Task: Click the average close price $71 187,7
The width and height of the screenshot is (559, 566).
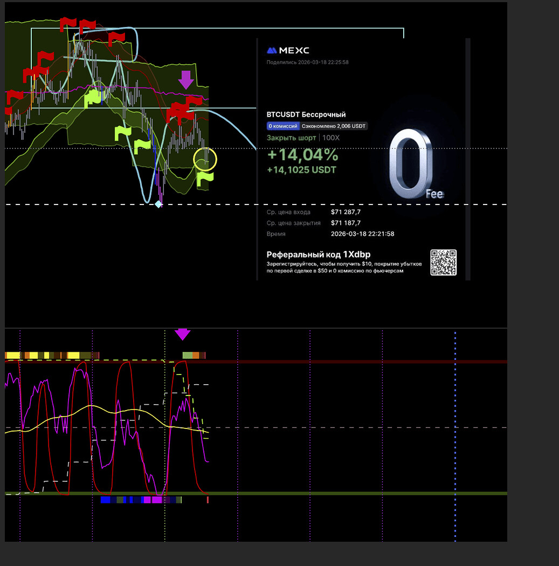Action: pos(346,223)
